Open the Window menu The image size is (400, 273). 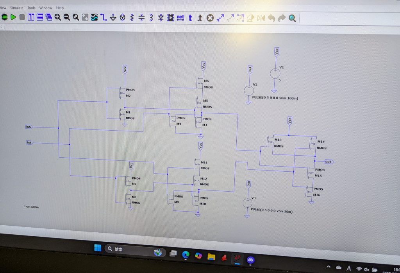[x=46, y=8]
